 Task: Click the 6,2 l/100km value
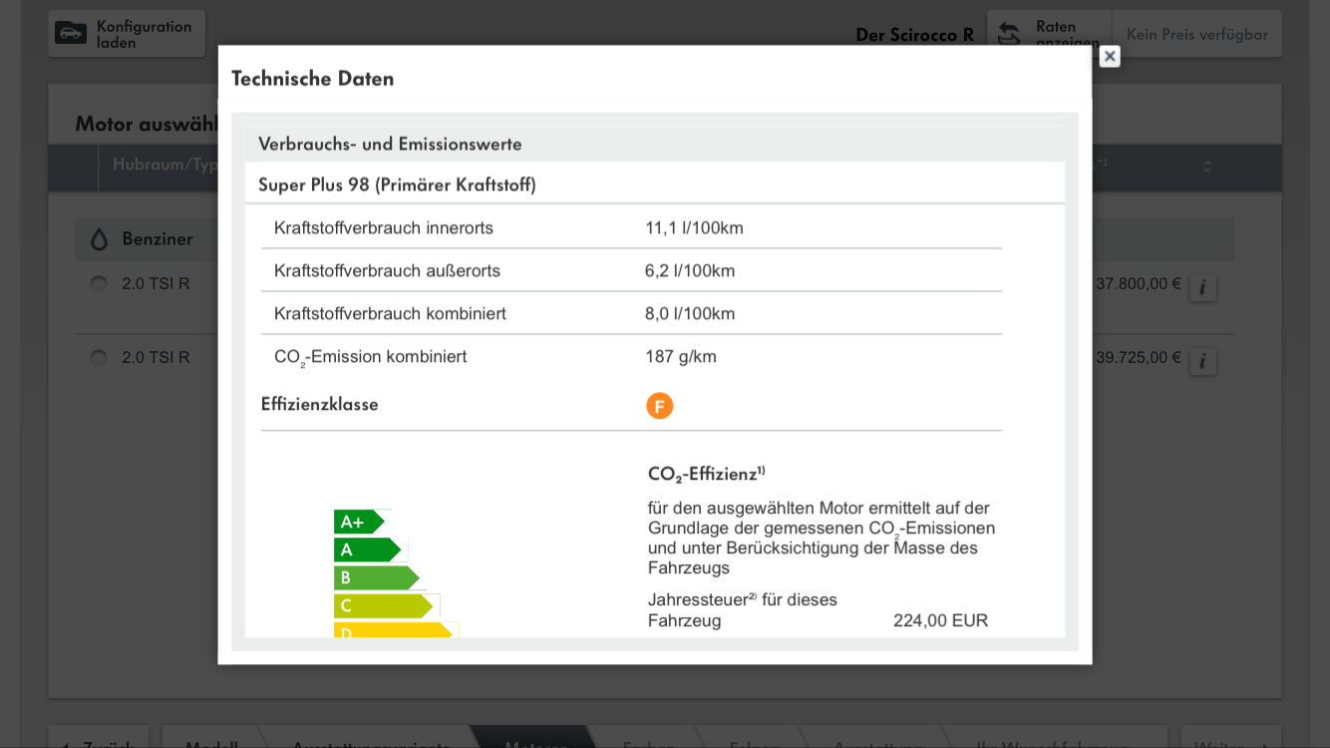click(690, 270)
